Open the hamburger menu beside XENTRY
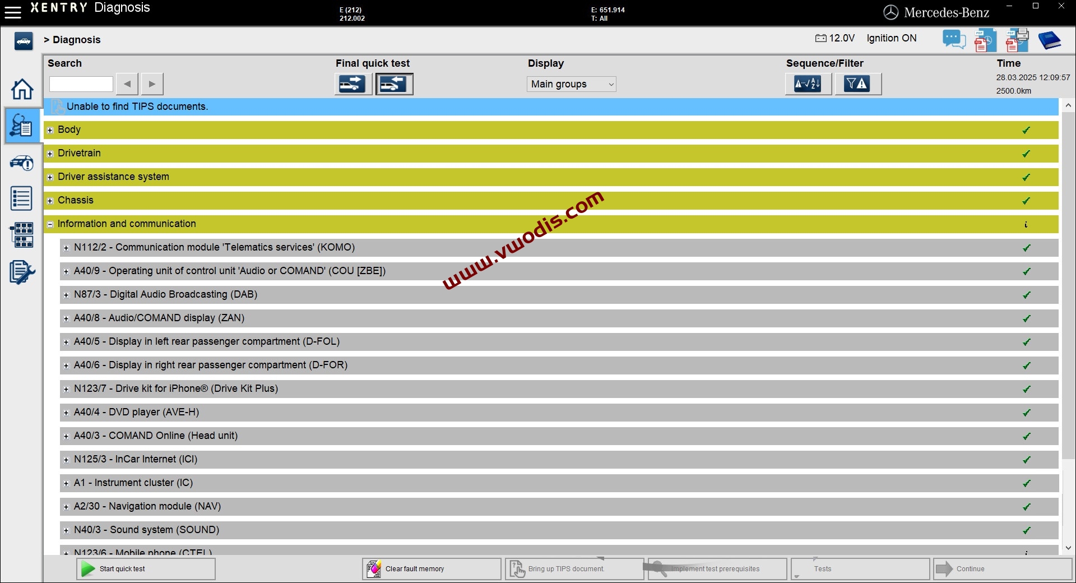1076x583 pixels. coord(12,12)
